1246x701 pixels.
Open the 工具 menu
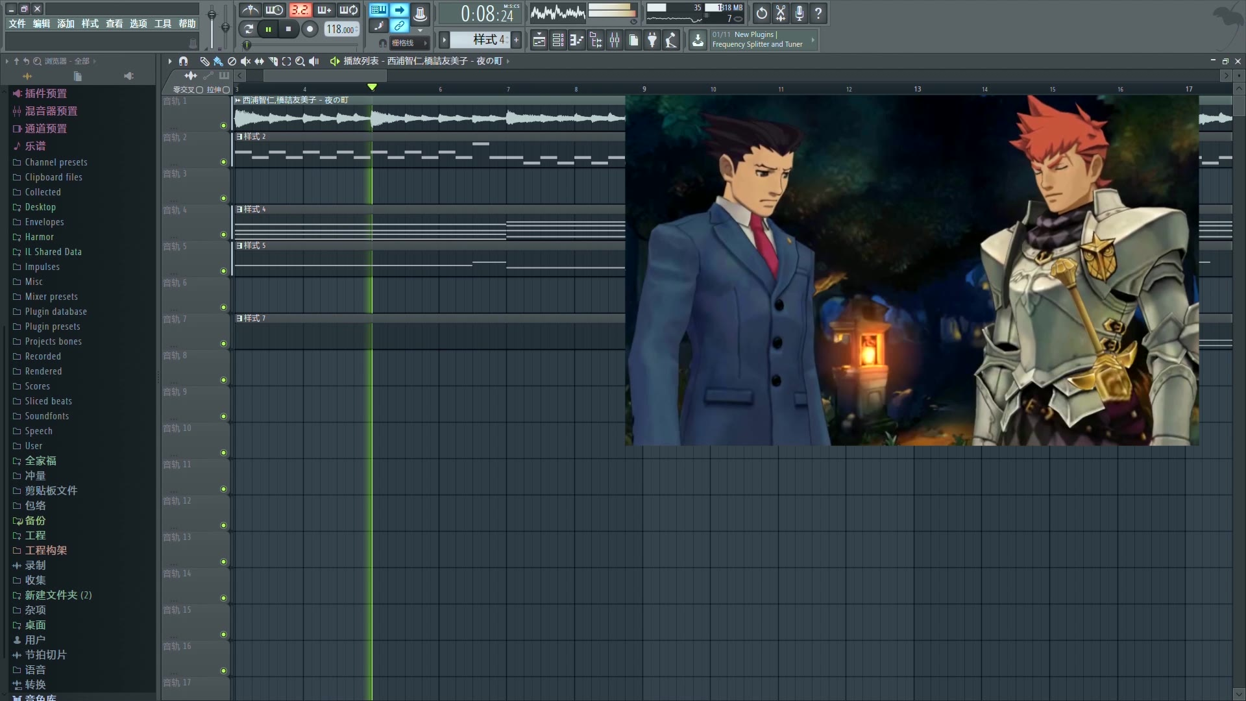pyautogui.click(x=163, y=23)
